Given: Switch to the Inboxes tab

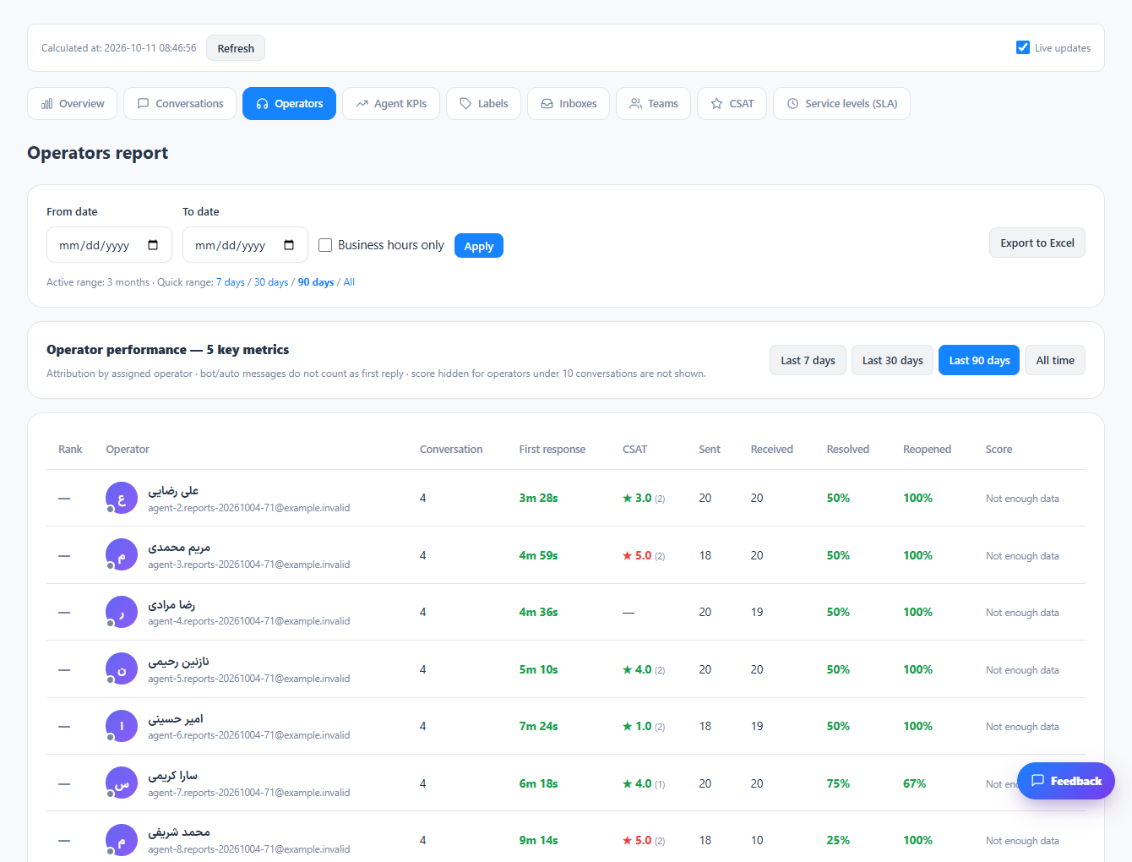Looking at the screenshot, I should pos(569,104).
